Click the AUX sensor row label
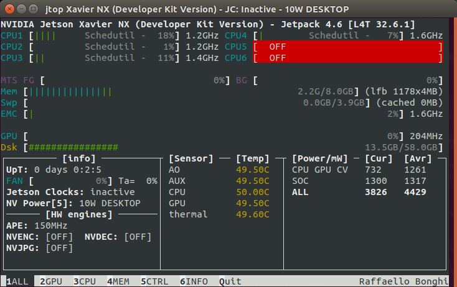 tap(177, 181)
